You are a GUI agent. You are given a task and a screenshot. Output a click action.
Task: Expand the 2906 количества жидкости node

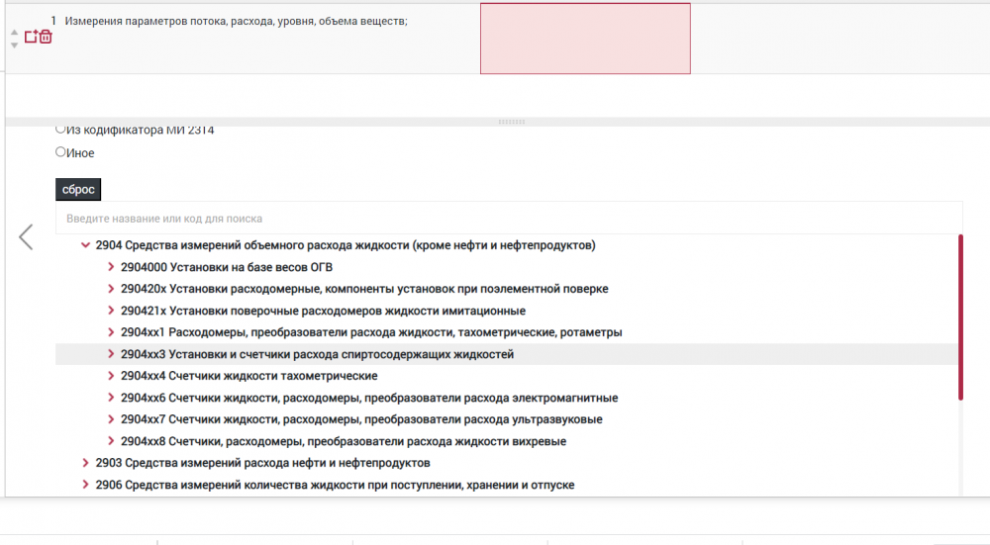click(85, 485)
